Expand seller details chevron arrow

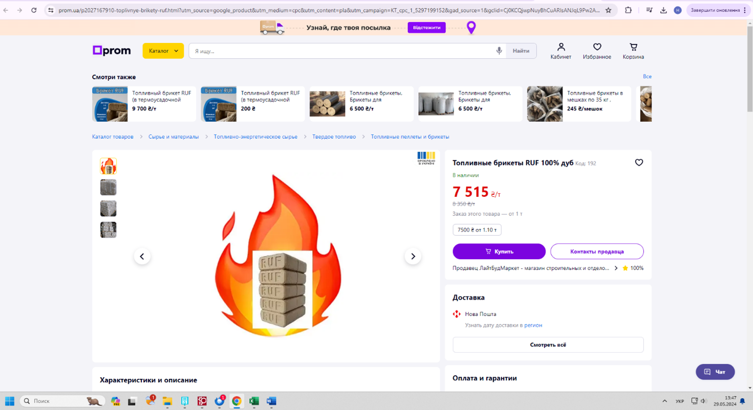coord(616,268)
